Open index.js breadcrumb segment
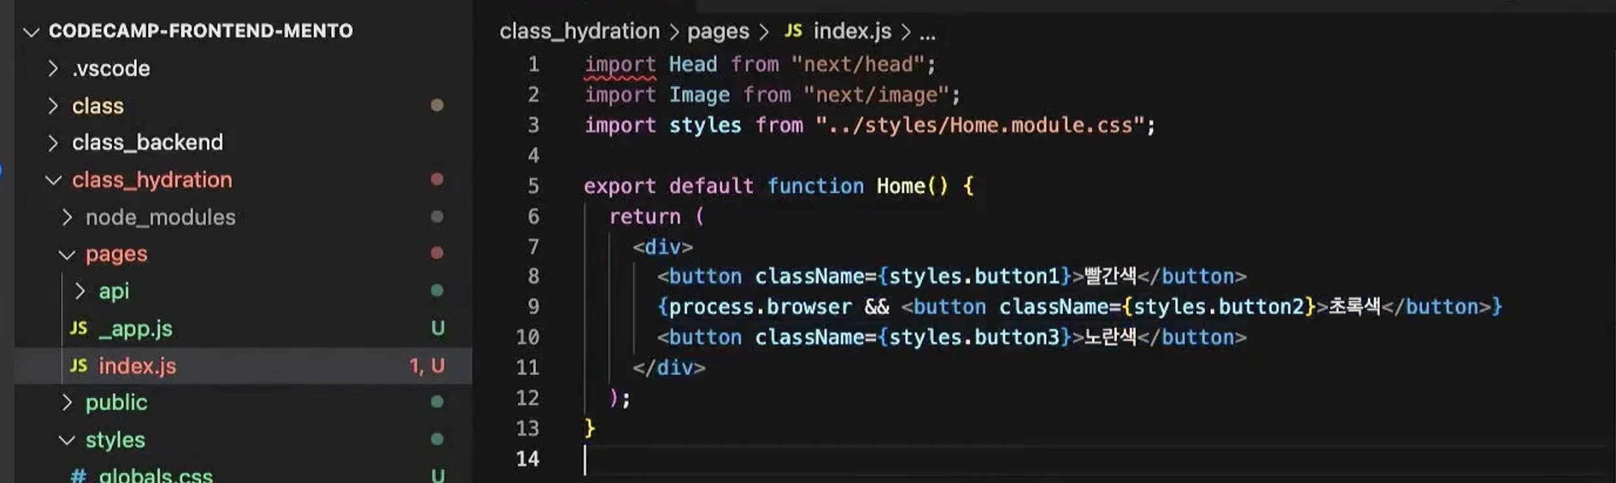The image size is (1616, 483). [x=852, y=31]
